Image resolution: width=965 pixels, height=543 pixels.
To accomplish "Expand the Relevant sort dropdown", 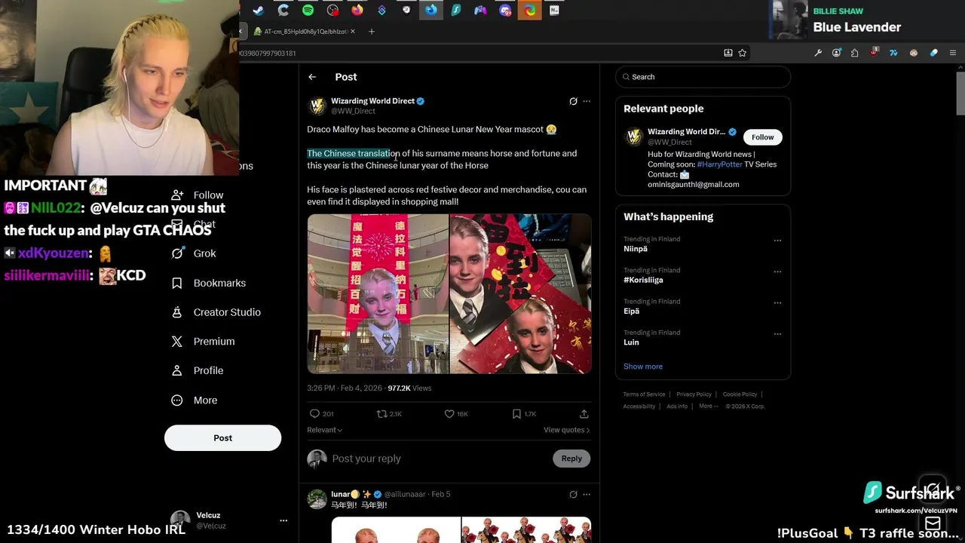I will click(x=324, y=430).
